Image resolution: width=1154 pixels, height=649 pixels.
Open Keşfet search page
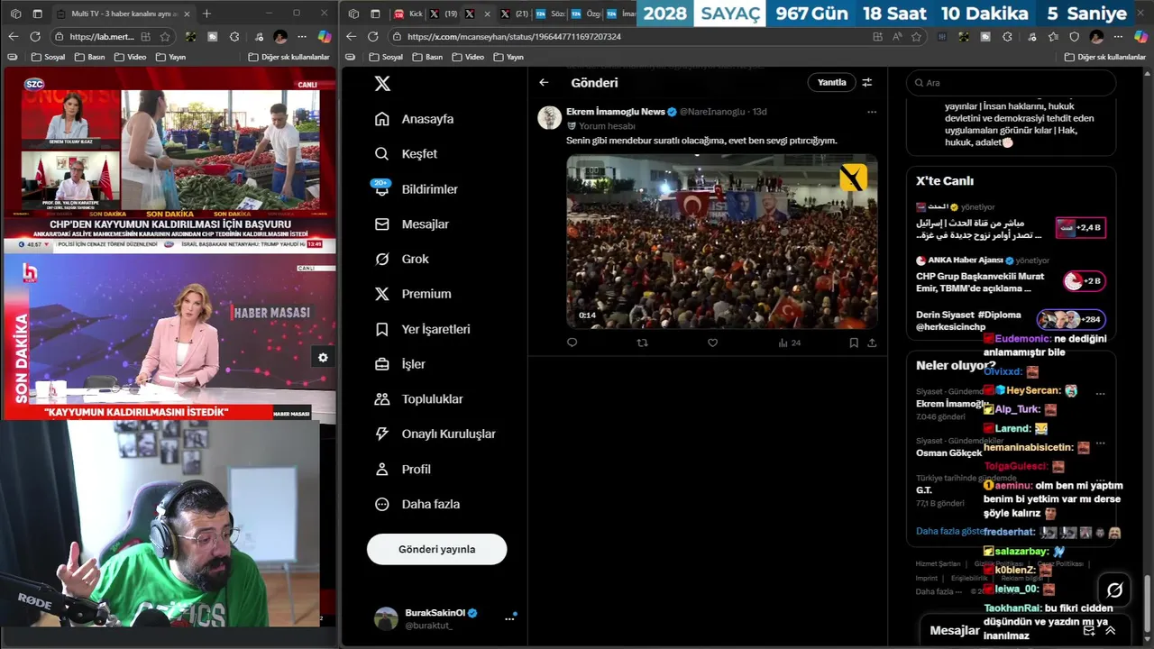406,154
